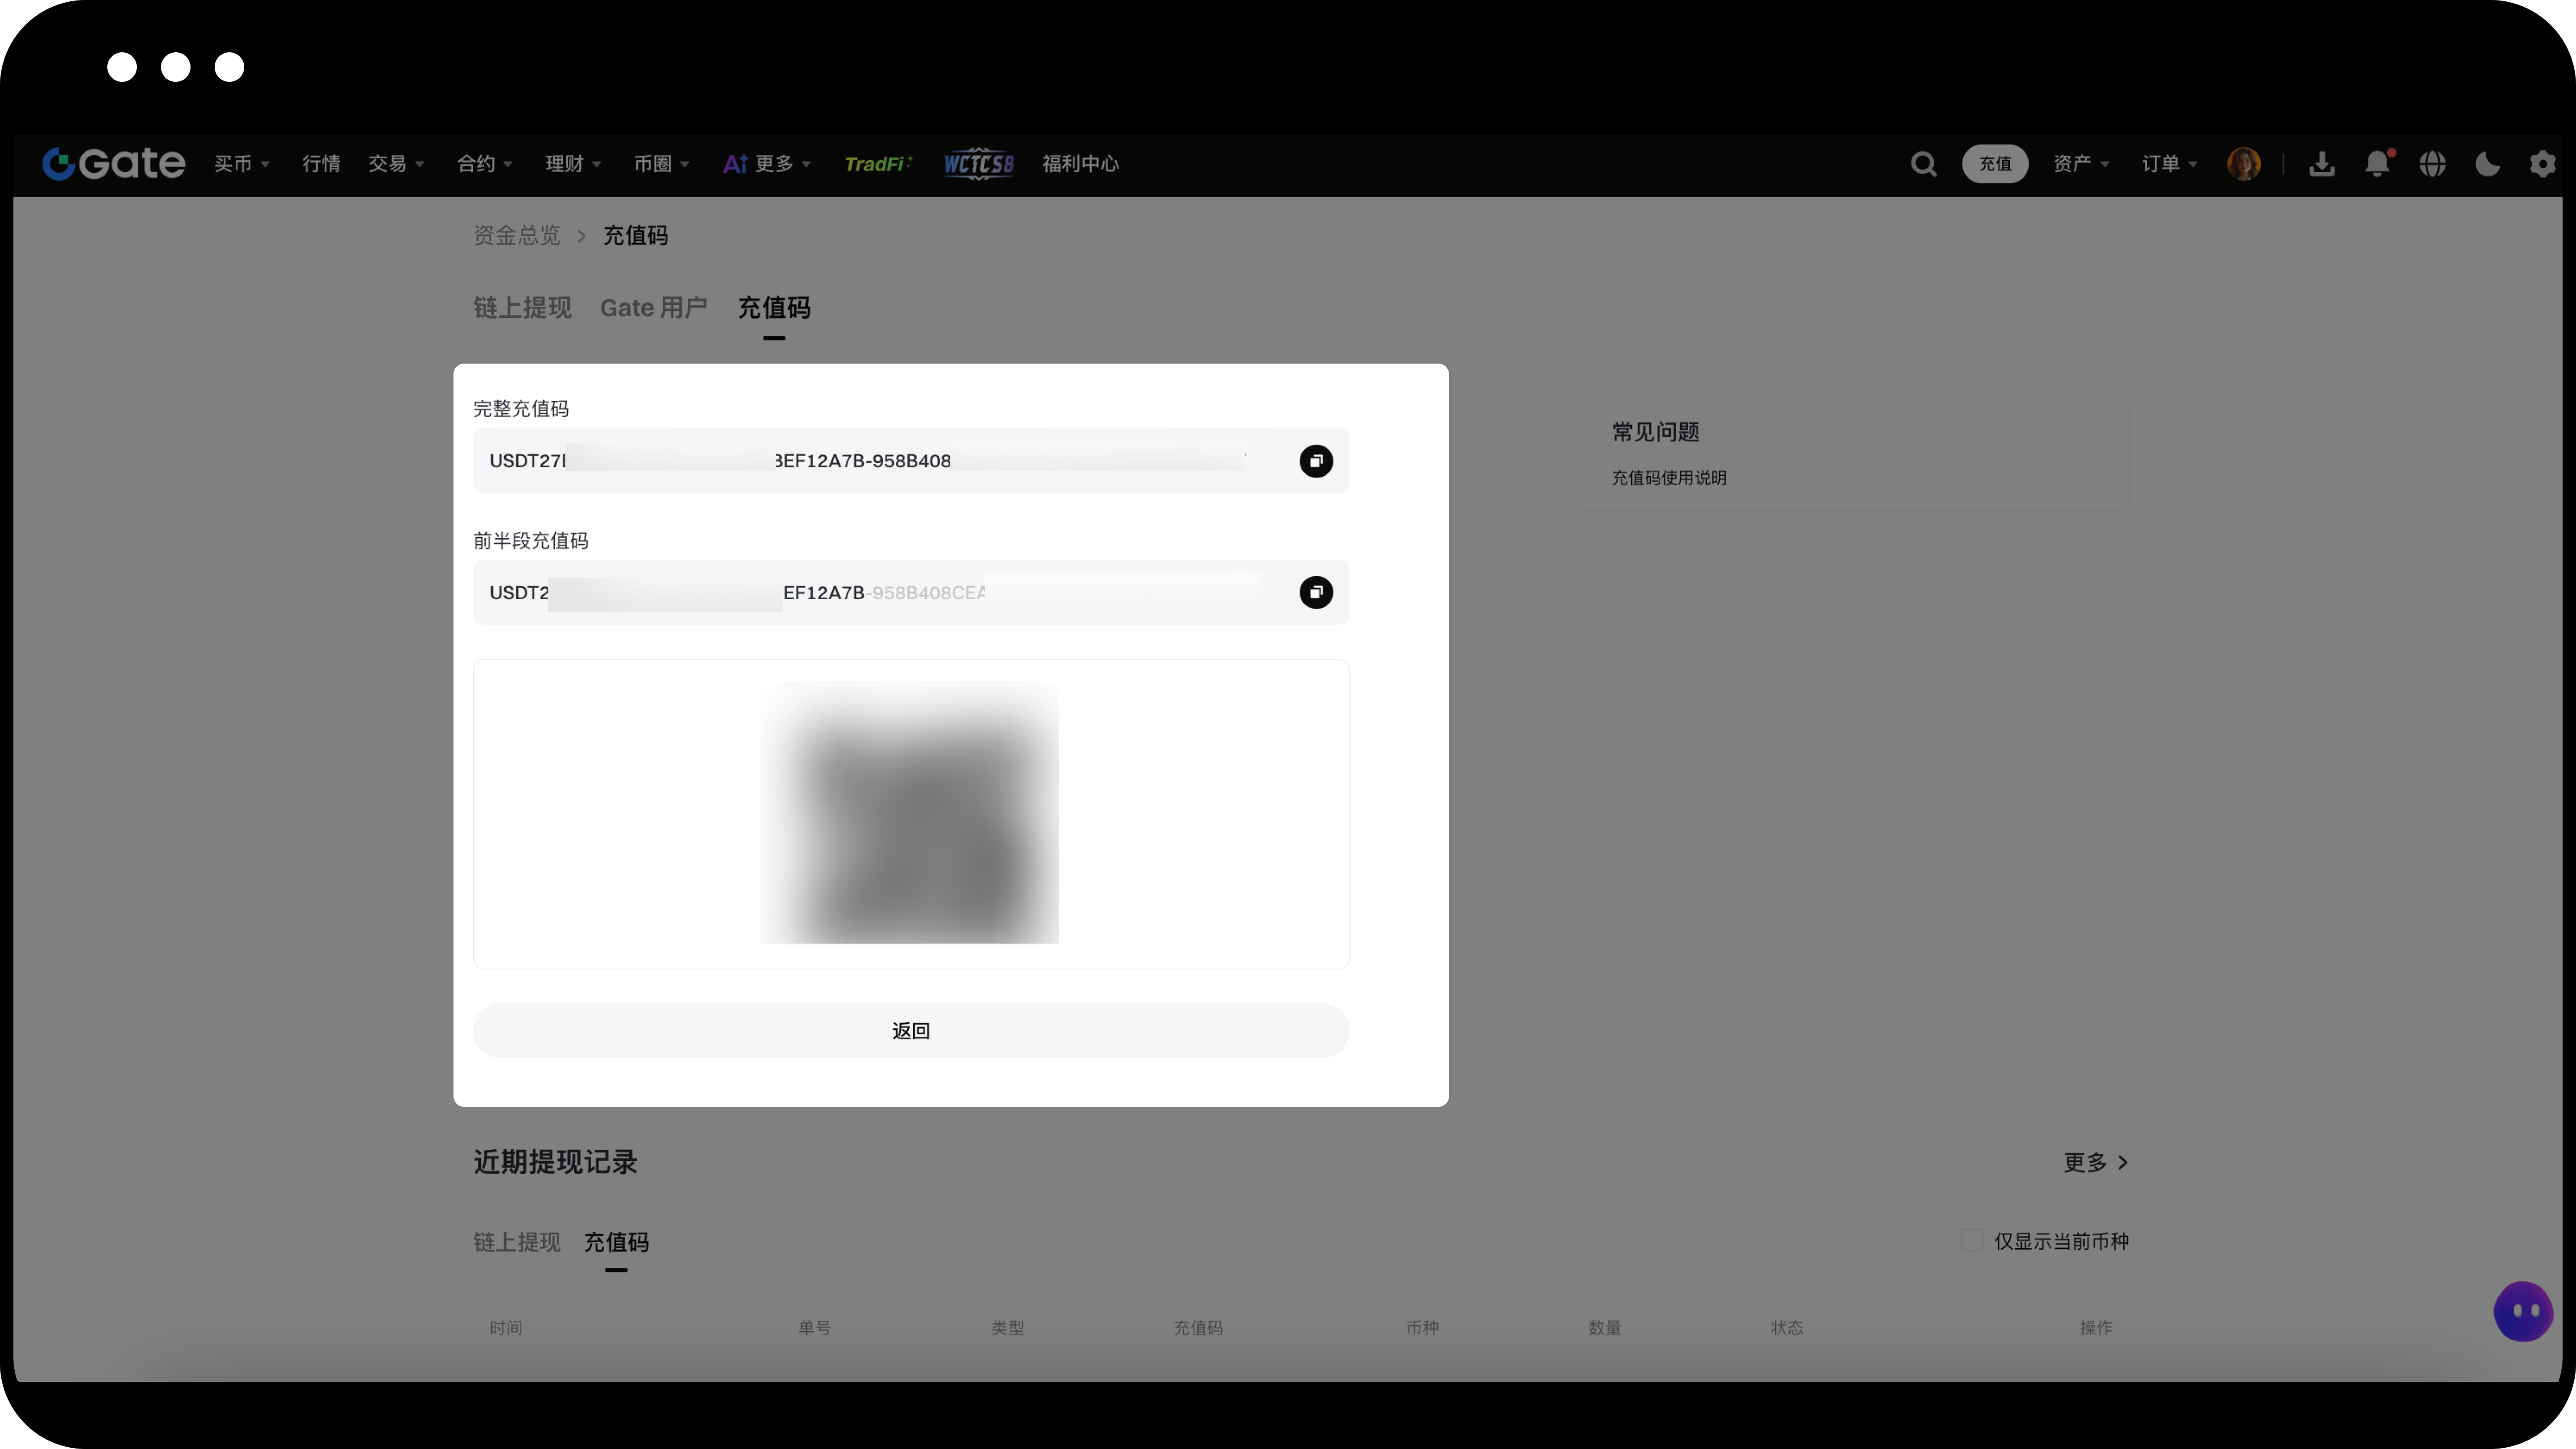Viewport: 2576px width, 1449px height.
Task: Open the customer support chat bubble
Action: click(x=2523, y=1311)
